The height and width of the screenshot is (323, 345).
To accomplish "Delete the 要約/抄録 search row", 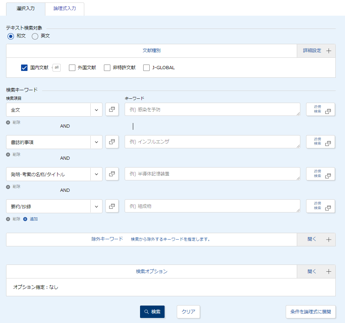I will point(14,219).
